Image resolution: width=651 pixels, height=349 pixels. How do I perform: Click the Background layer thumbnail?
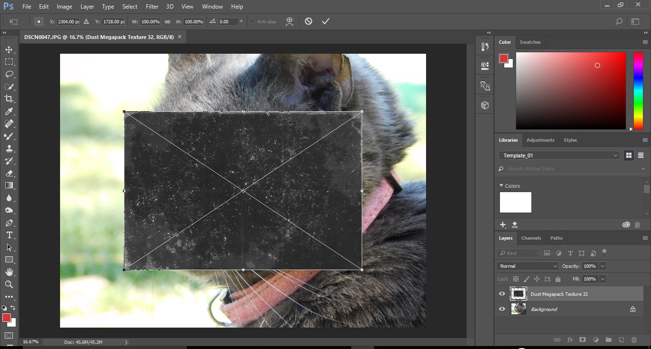click(518, 309)
